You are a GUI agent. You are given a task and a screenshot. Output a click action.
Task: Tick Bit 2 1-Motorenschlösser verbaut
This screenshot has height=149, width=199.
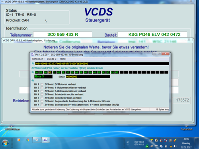tap(42, 87)
